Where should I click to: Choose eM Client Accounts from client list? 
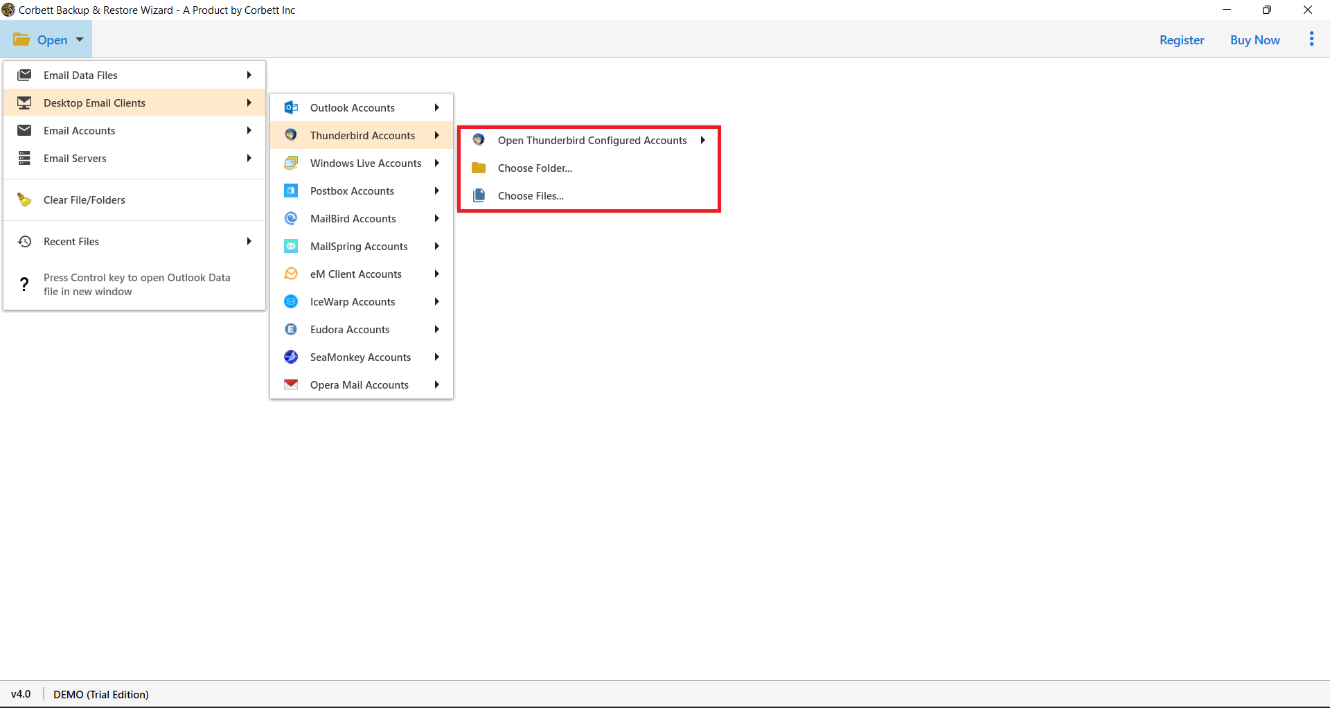tap(362, 274)
